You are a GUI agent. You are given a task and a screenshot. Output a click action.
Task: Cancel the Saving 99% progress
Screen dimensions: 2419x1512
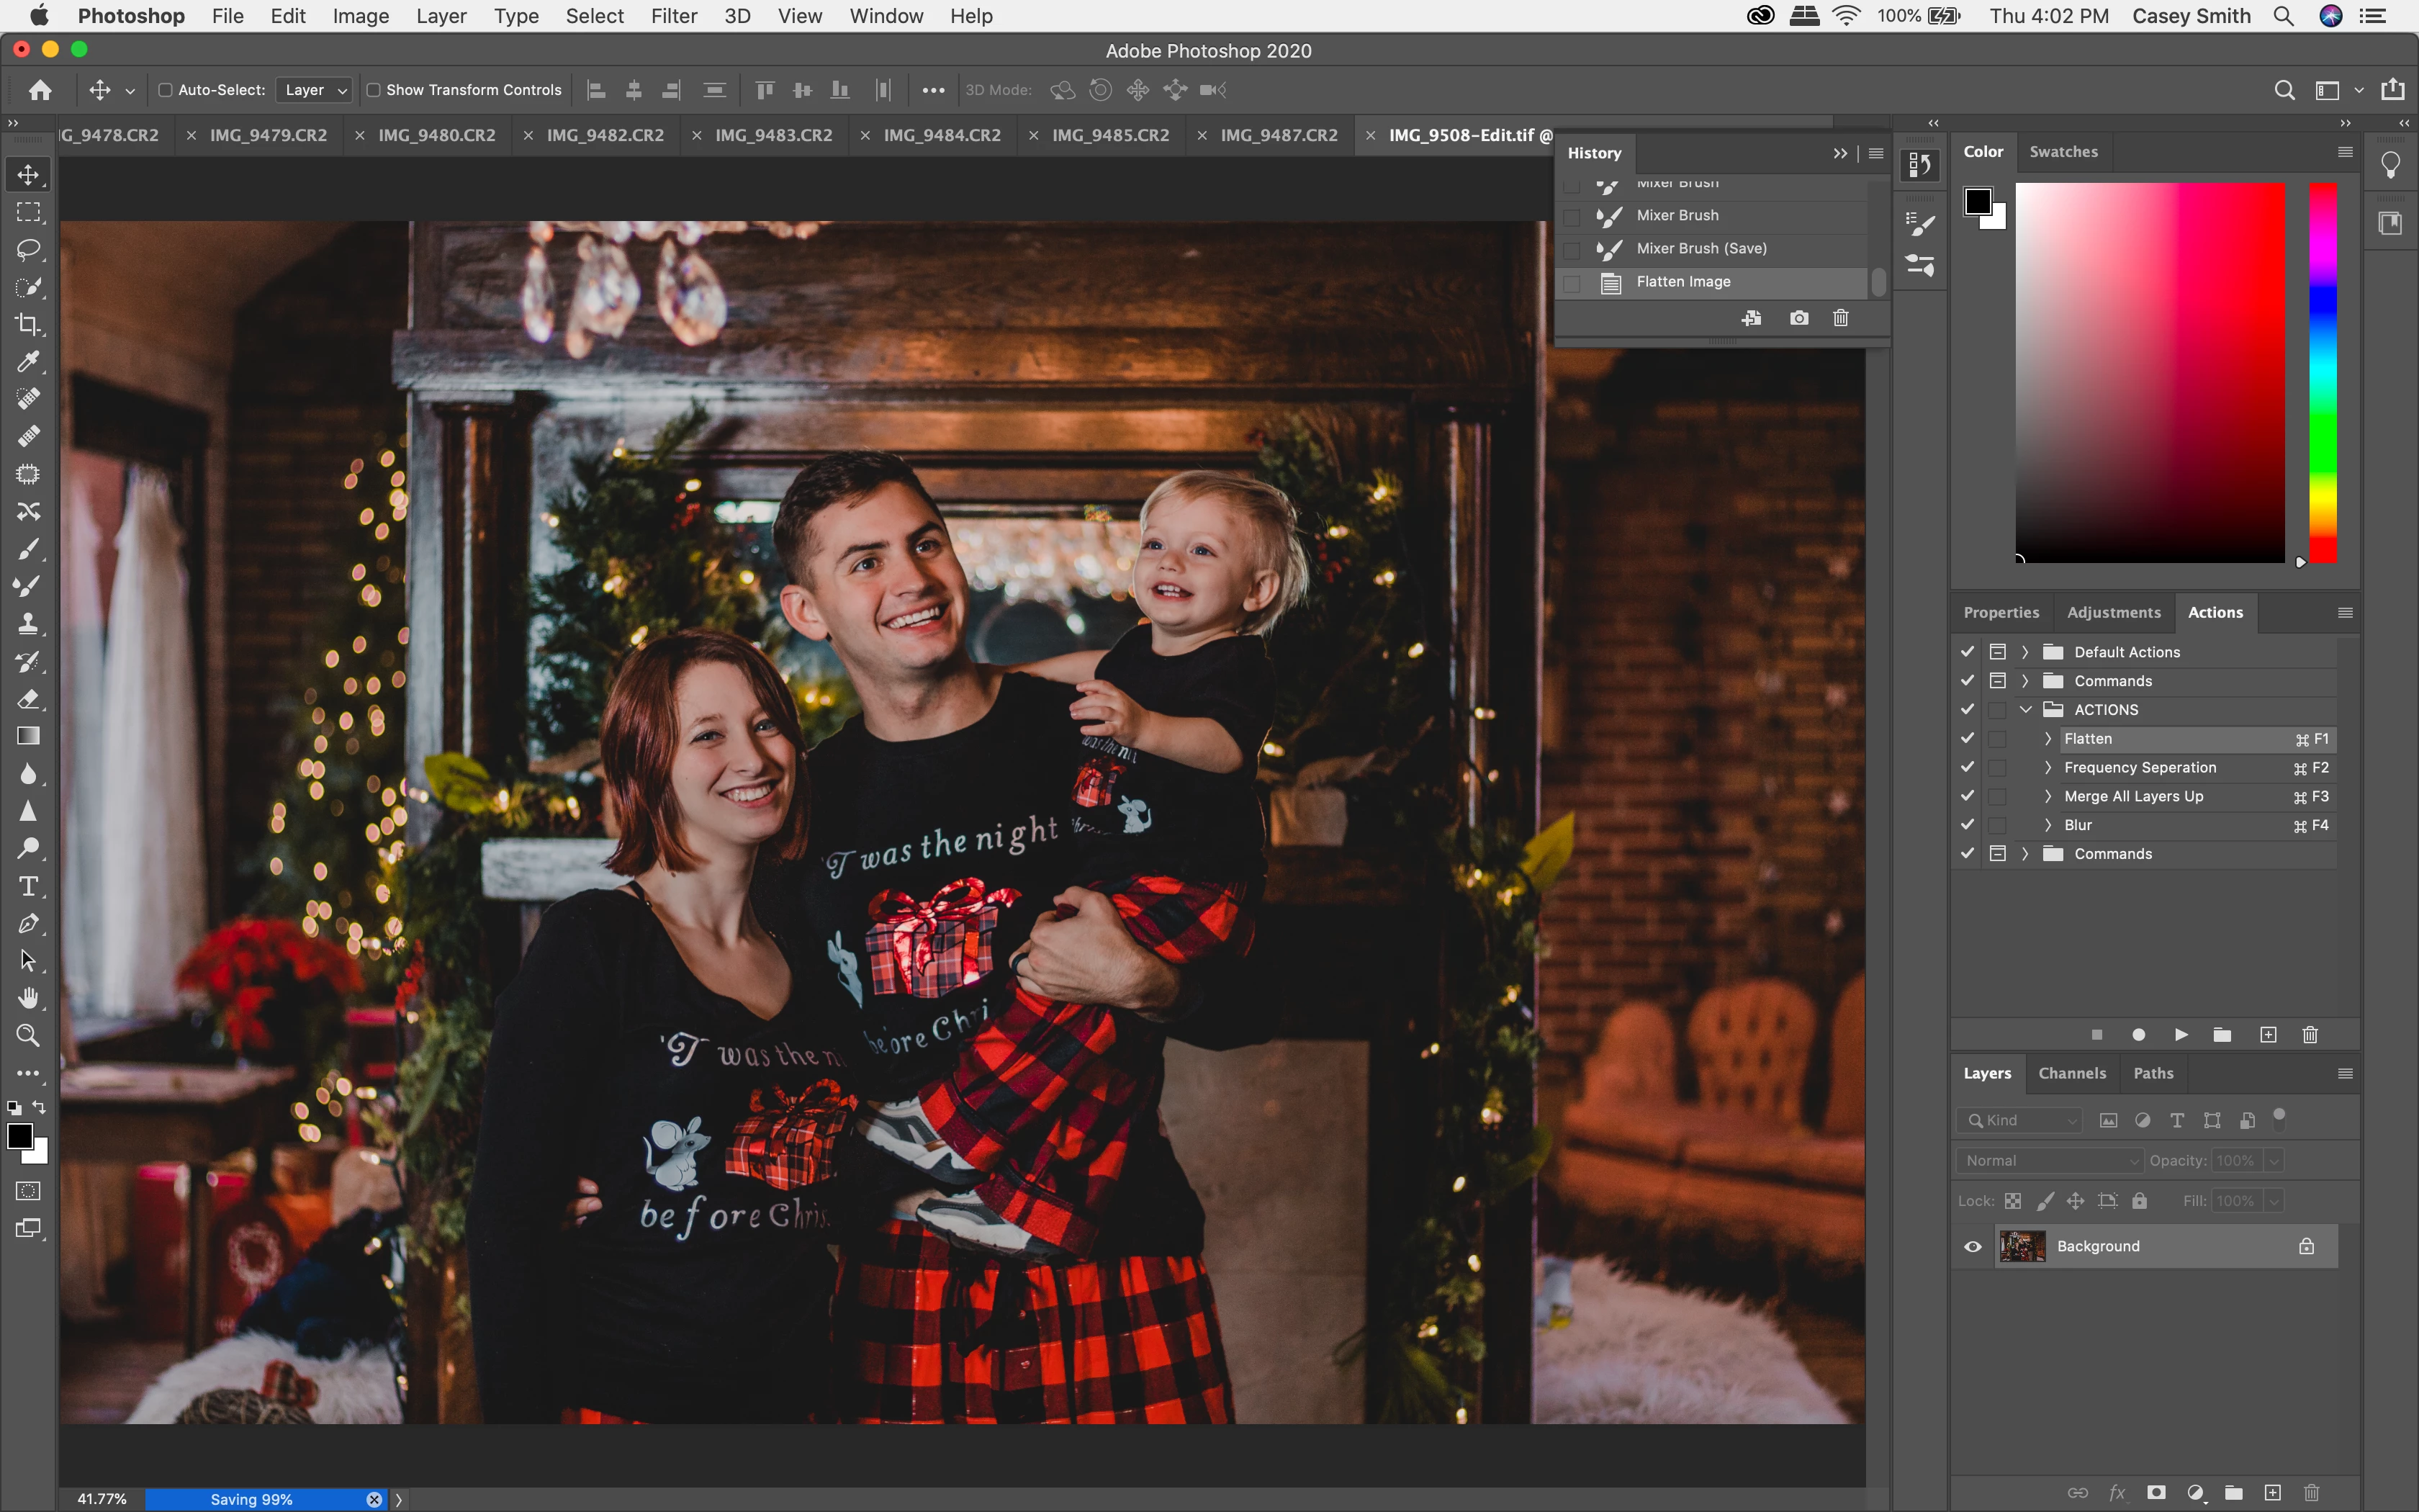pyautogui.click(x=374, y=1499)
